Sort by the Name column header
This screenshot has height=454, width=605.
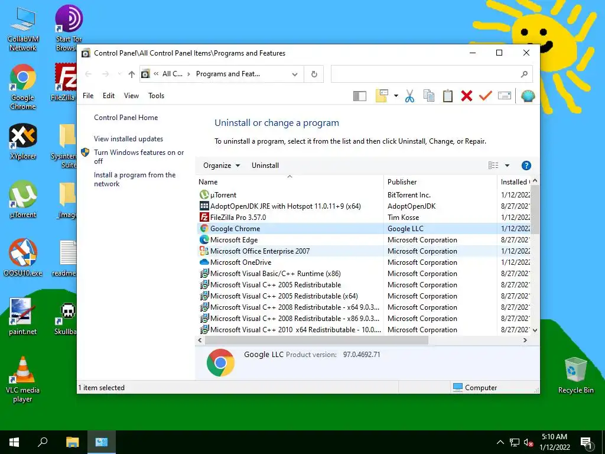click(x=290, y=182)
